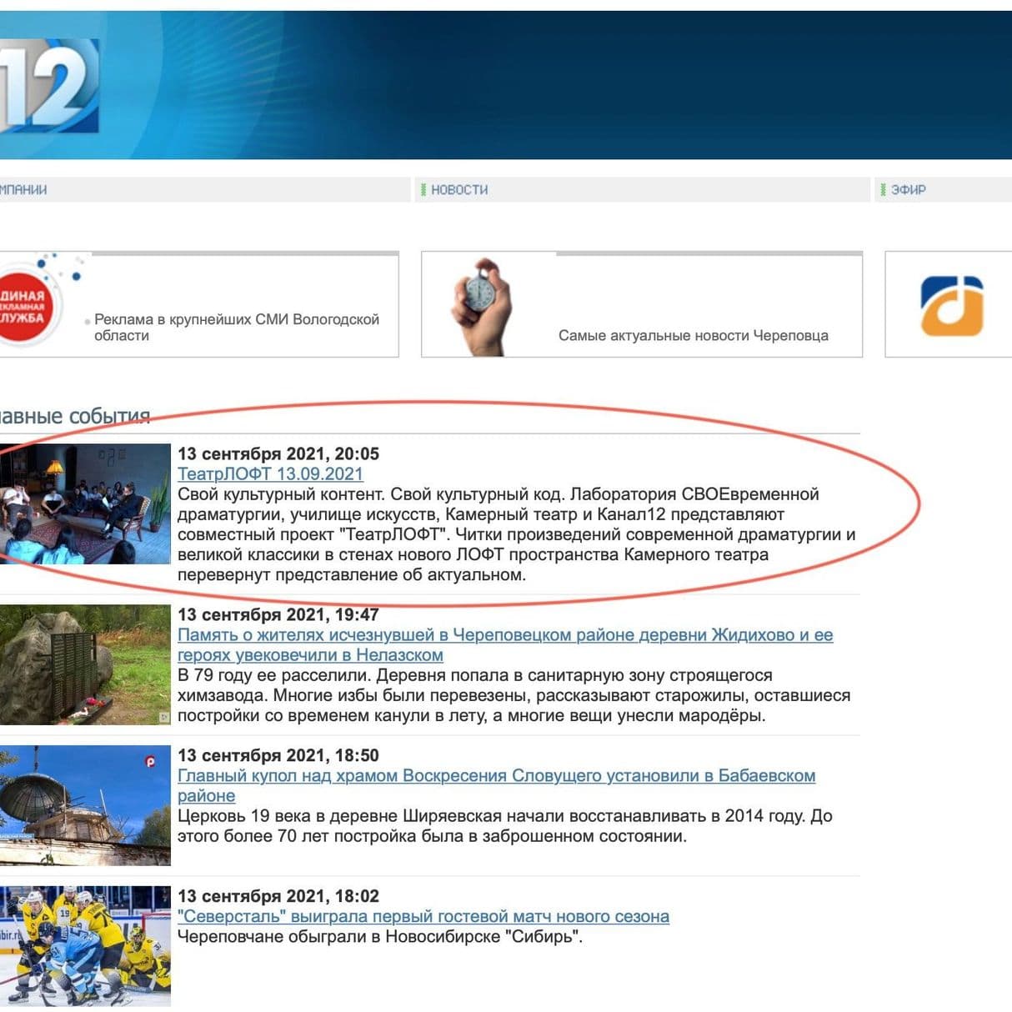
Task: Open the church dome thumbnail image
Action: click(x=85, y=805)
